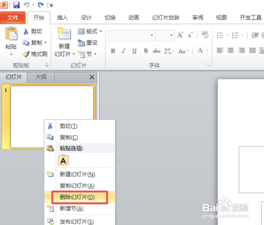
Task: Click the Numbering list icon
Action: [x=235, y=35]
